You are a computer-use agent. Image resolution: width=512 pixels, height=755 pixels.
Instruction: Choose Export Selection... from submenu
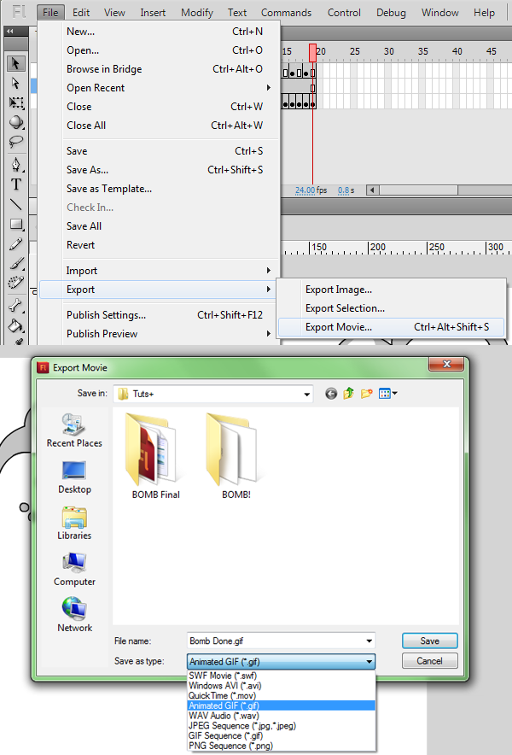[391, 308]
